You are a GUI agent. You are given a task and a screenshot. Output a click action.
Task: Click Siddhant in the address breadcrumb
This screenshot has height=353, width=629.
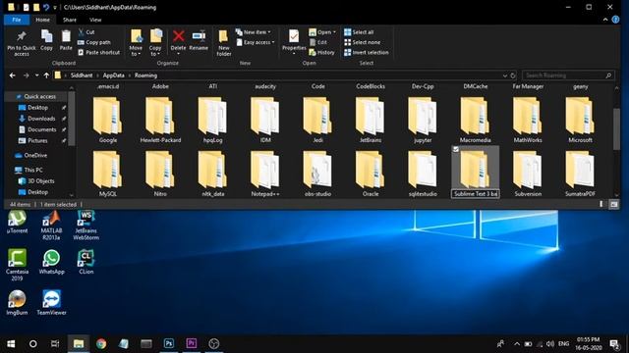(82, 76)
